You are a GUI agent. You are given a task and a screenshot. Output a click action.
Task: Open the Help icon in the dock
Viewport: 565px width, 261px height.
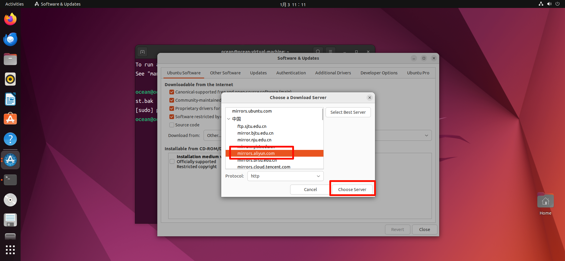[10, 139]
